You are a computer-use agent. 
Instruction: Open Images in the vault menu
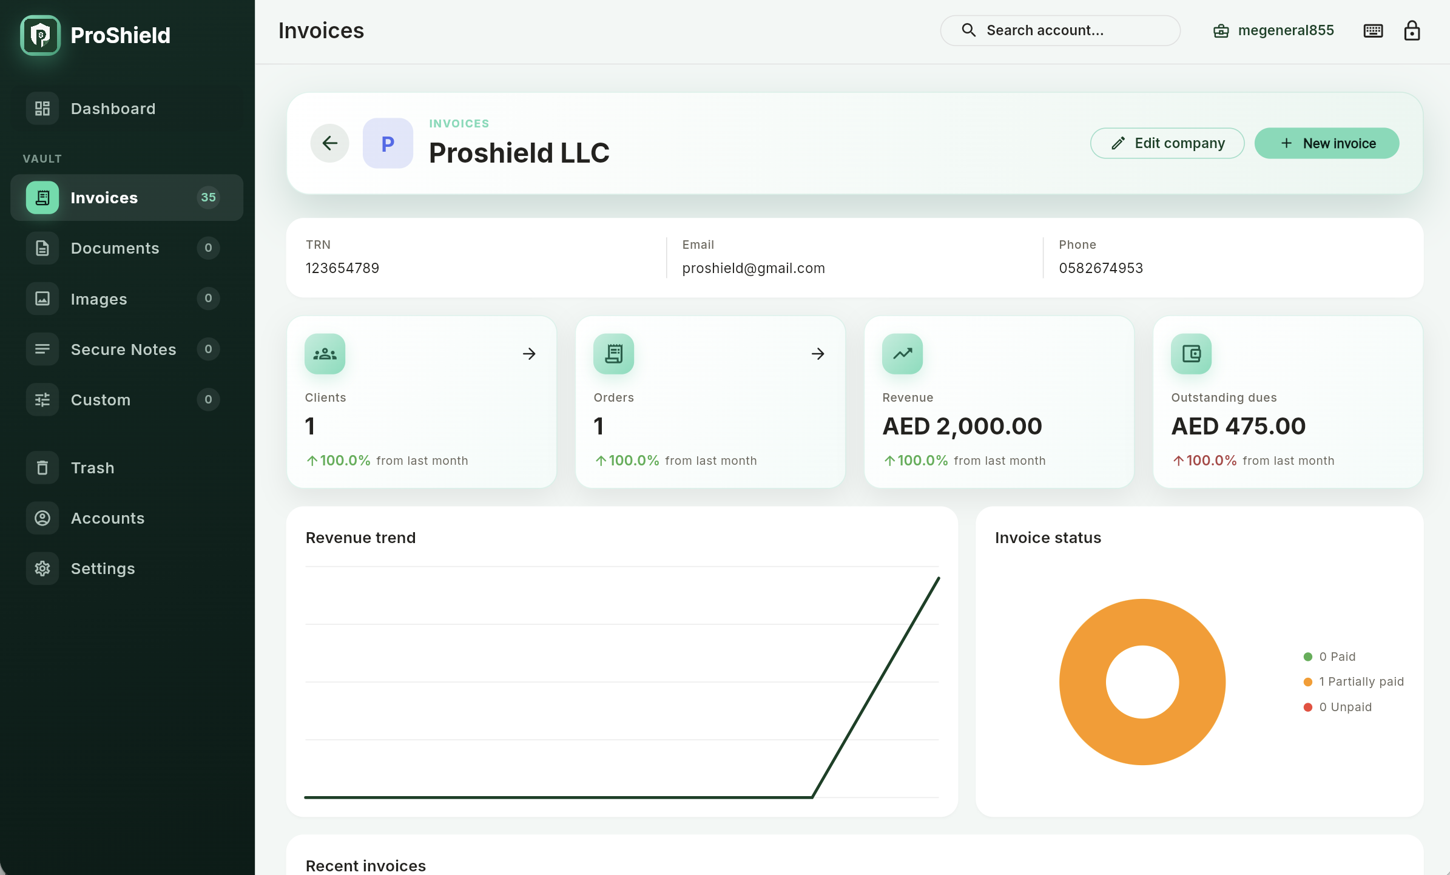(127, 299)
